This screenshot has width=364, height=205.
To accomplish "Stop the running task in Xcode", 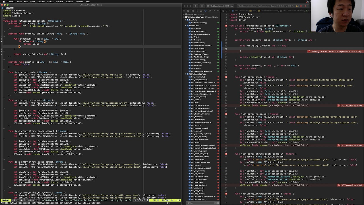I will tap(202, 6).
